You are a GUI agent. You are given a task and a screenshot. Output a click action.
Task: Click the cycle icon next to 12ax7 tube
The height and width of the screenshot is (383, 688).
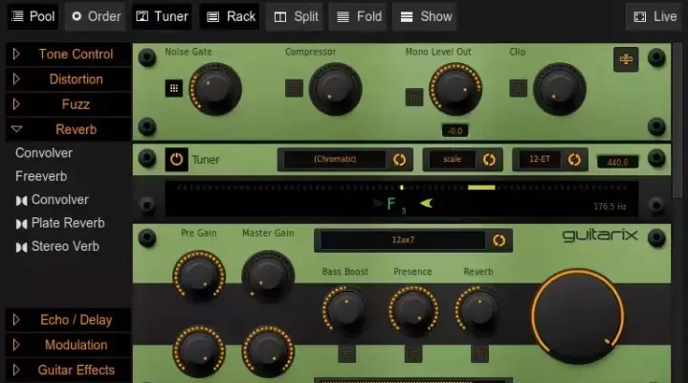click(x=499, y=240)
